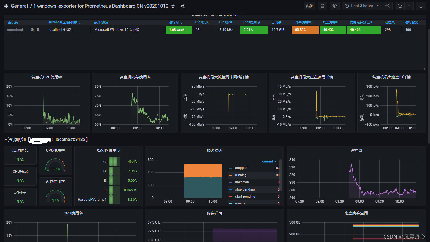Viewport: 430px width, 242px height.
Task: Save the dashboard
Action: (322, 6)
